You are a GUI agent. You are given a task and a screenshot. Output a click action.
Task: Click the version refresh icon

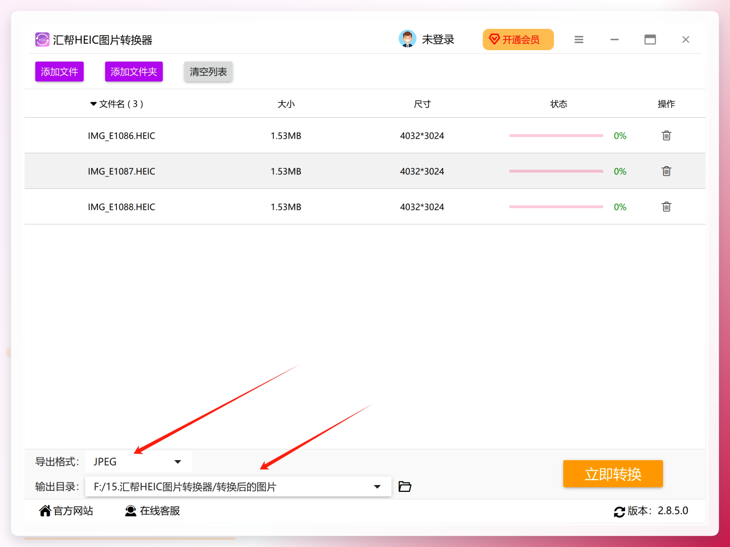click(619, 511)
